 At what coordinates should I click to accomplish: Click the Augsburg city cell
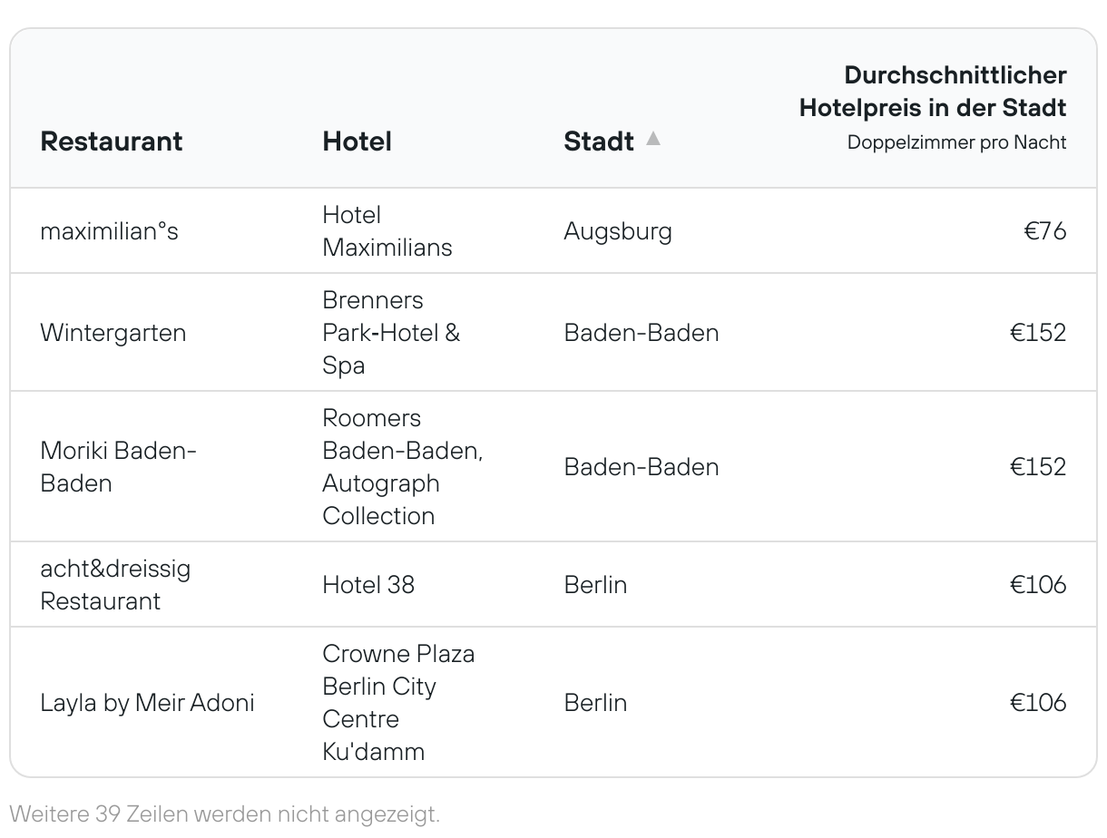[618, 231]
